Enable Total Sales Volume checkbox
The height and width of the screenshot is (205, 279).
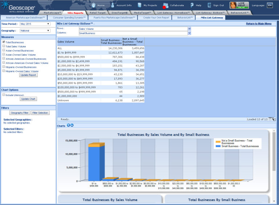(x=4, y=46)
